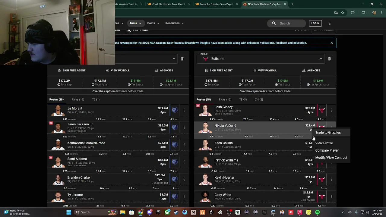
Task: Click Coby White's player headshot
Action: [x=205, y=197]
